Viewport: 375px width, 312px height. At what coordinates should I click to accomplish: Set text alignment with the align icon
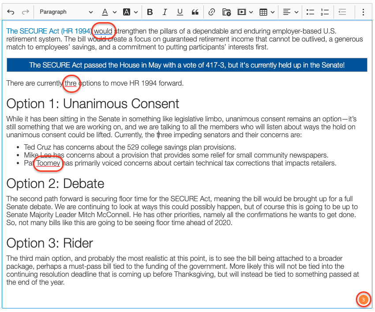[286, 12]
